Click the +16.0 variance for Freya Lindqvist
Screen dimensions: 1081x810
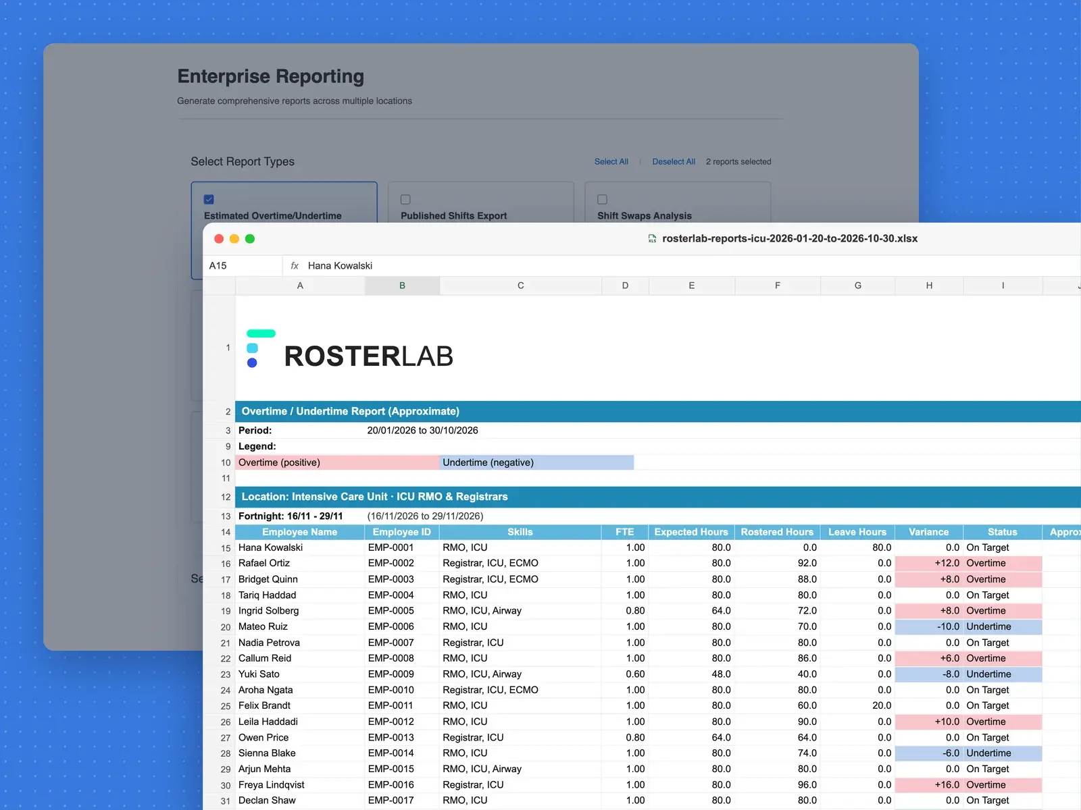(x=929, y=785)
